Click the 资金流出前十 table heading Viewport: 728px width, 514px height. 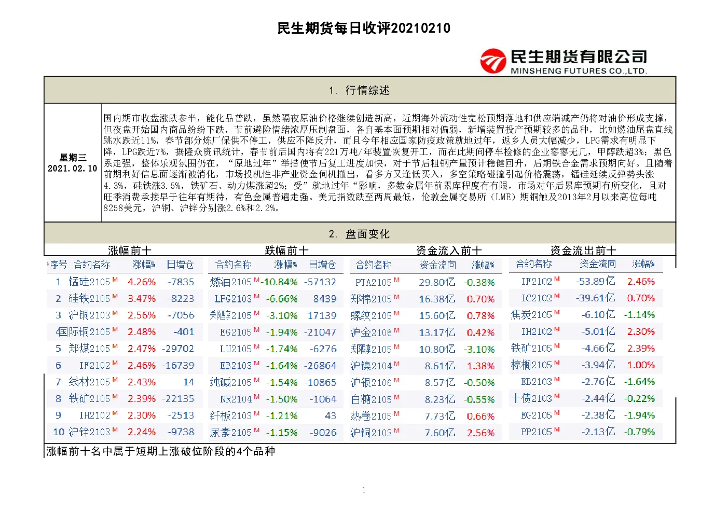click(x=583, y=251)
